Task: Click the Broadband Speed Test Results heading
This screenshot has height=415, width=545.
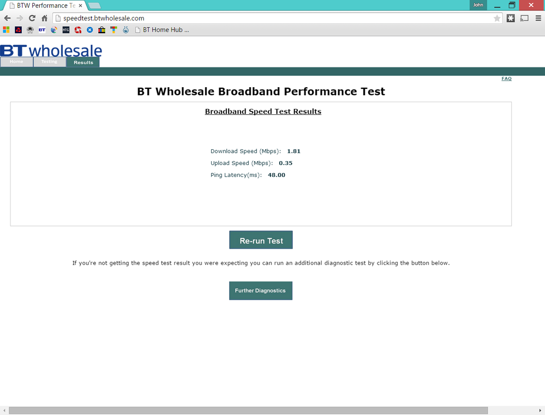Action: (263, 112)
